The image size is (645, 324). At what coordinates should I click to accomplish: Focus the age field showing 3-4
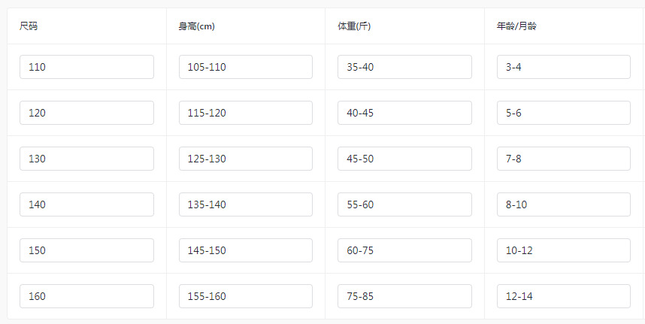pos(563,67)
